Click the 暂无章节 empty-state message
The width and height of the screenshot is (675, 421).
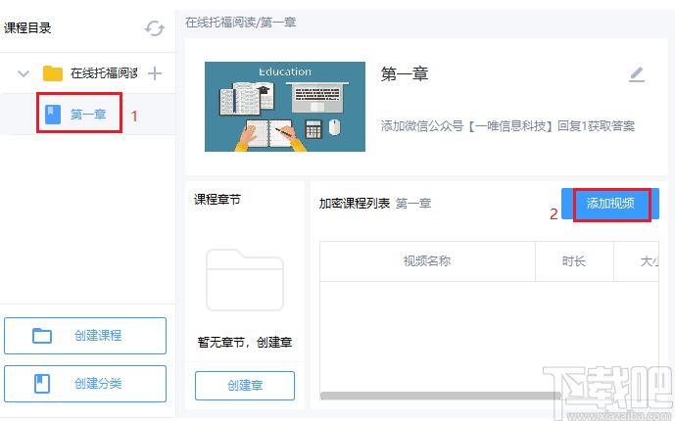pos(245,343)
